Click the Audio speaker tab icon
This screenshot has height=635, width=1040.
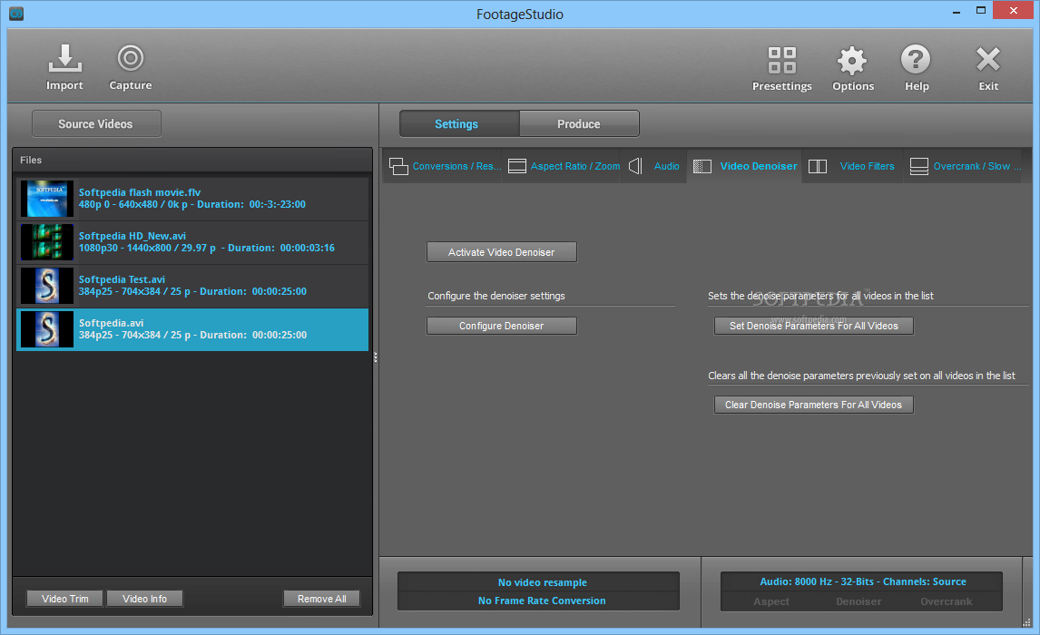click(x=635, y=166)
